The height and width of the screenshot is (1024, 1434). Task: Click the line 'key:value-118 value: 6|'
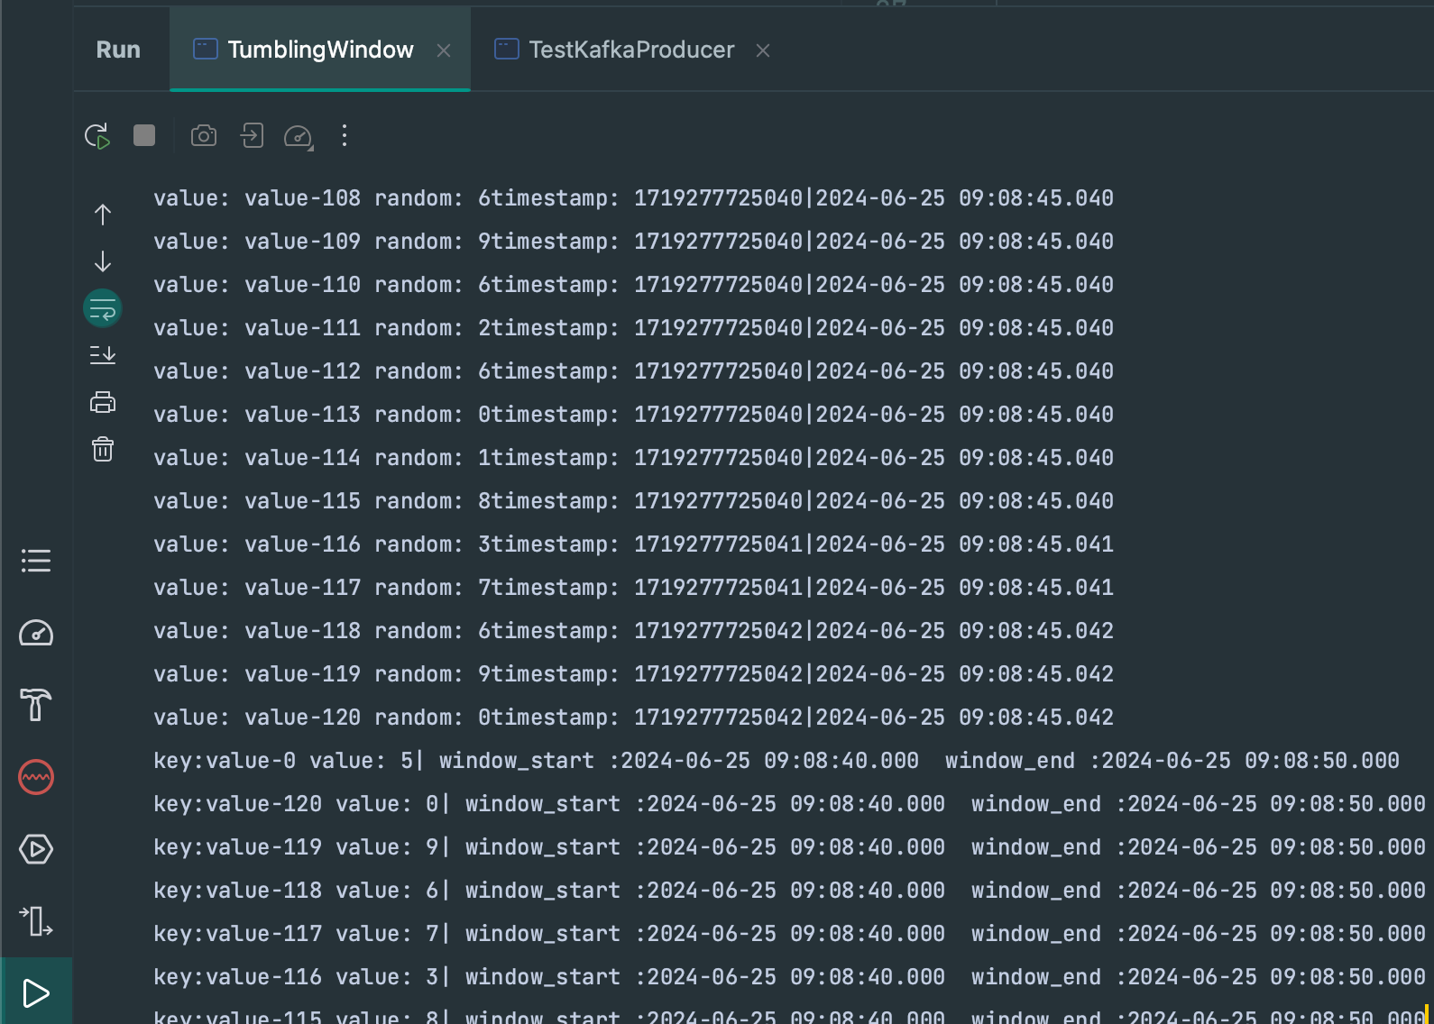[x=789, y=890]
